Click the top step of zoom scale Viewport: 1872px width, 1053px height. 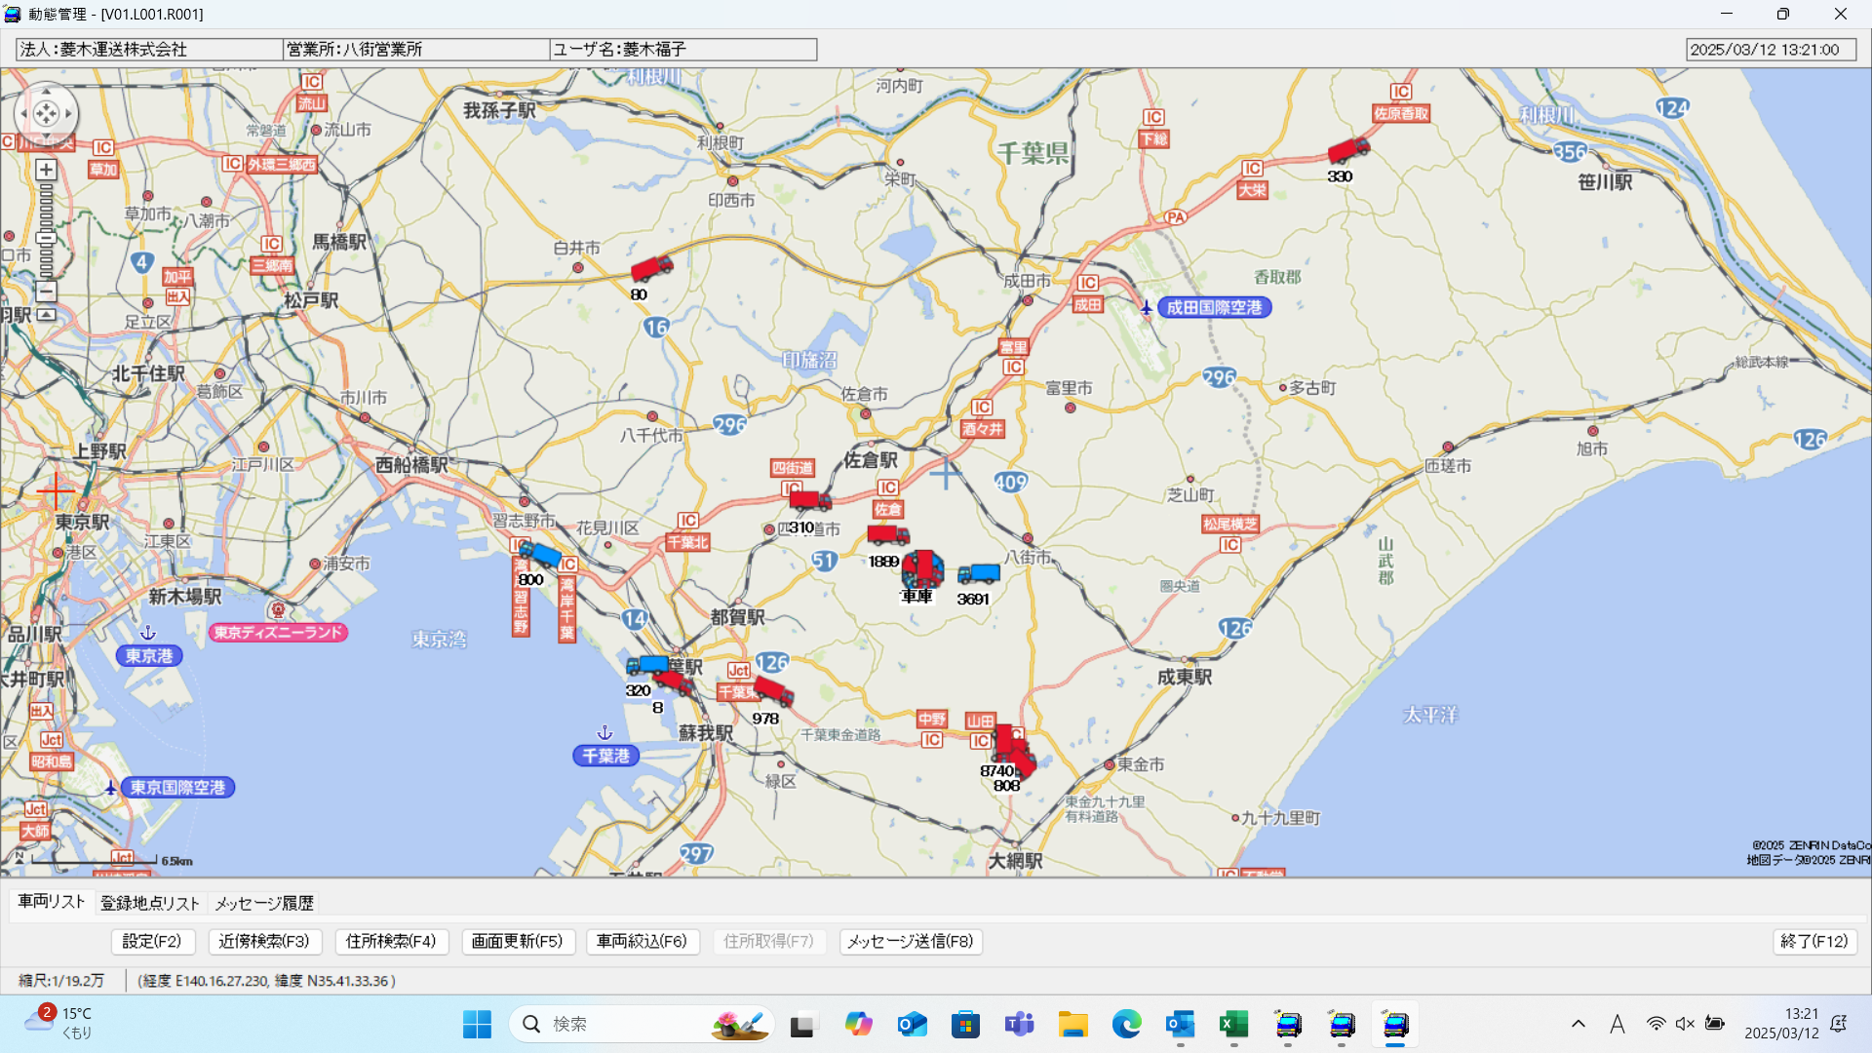pos(46,187)
